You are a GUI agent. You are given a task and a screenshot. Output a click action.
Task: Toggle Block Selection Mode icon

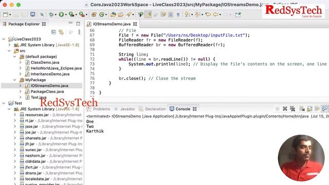(171, 14)
